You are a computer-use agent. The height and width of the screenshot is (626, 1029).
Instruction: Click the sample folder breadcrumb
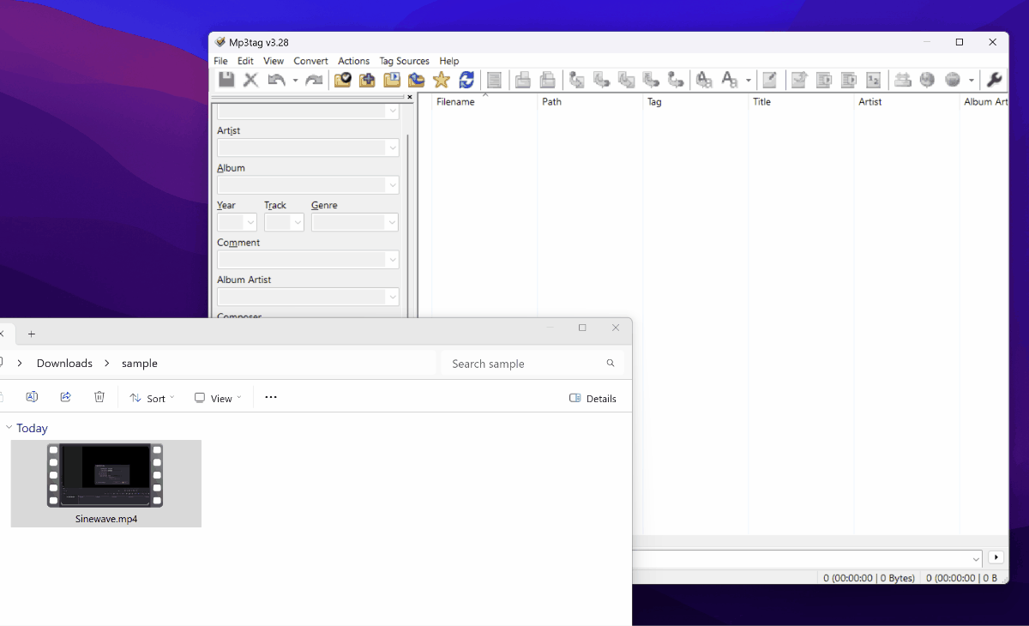click(140, 364)
